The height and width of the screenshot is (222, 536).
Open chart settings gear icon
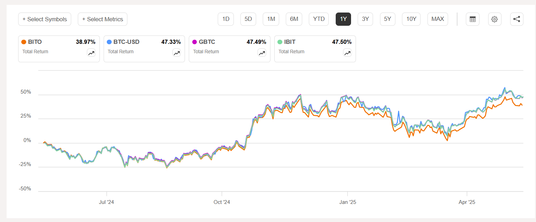pos(494,19)
